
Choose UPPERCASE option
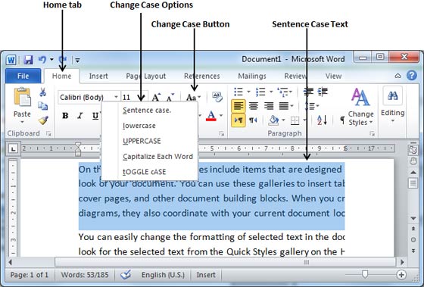pyautogui.click(x=150, y=141)
